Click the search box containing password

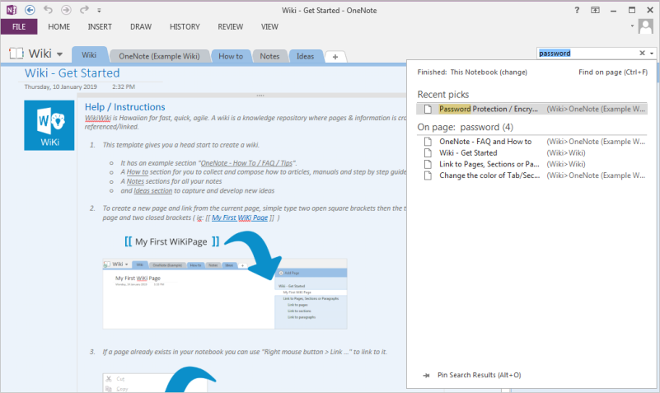tap(587, 53)
